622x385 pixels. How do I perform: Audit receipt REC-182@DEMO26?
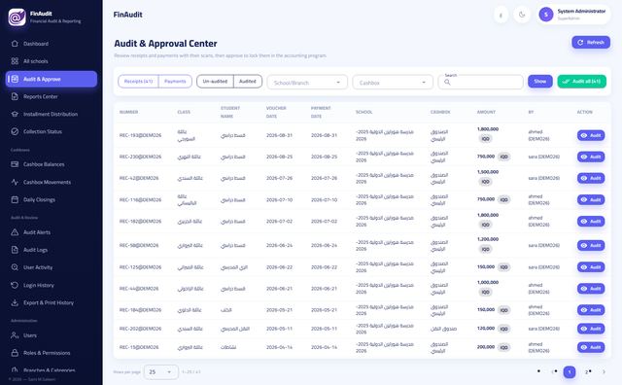tap(591, 221)
